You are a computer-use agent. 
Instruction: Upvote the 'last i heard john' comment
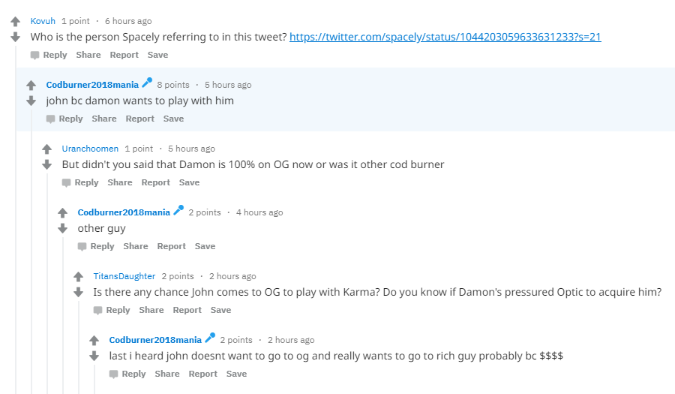tap(94, 340)
